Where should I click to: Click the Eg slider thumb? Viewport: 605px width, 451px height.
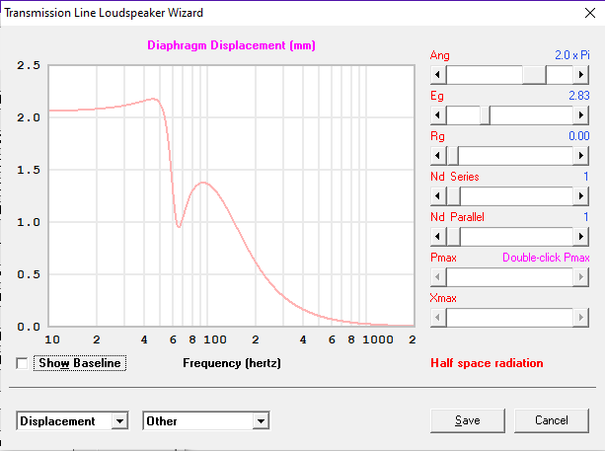tap(485, 115)
